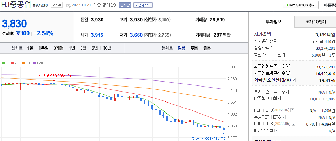This screenshot has width=336, height=141.
Task: Select 1주일 line chart period
Action: [x=43, y=48]
